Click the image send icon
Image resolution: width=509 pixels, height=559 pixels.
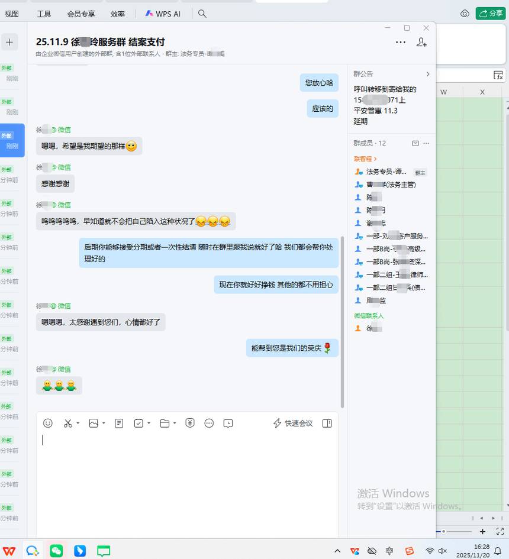[x=94, y=423]
